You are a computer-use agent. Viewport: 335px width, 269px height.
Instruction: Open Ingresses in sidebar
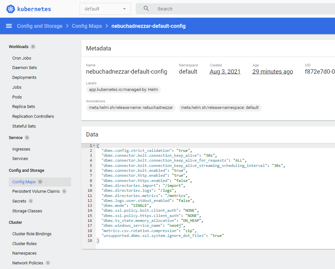[x=21, y=149]
